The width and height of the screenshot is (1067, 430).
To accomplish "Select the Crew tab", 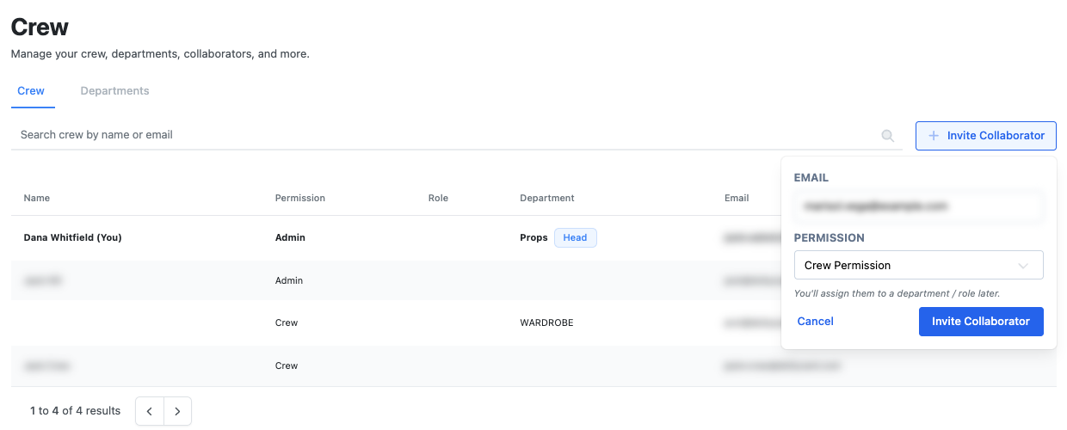I will [31, 91].
